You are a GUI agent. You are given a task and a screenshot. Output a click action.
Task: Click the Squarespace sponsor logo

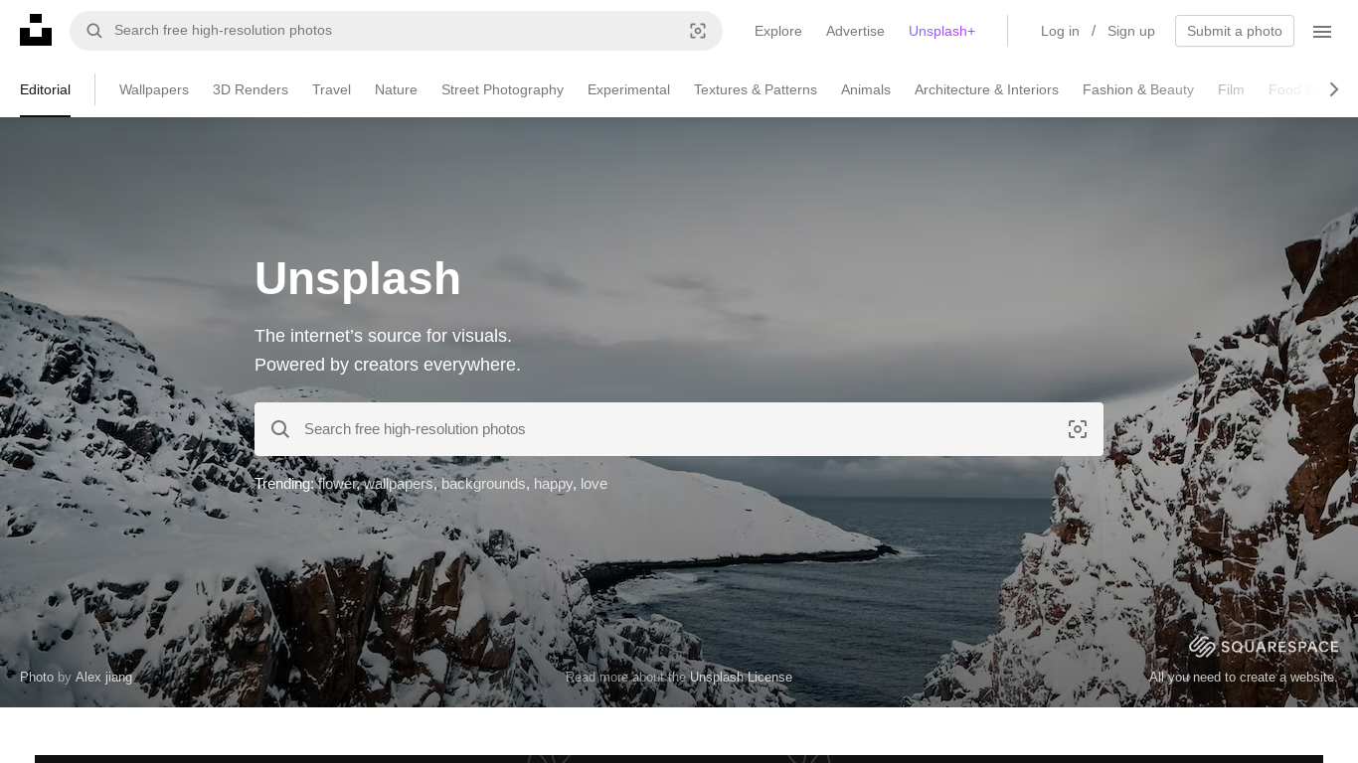[x=1264, y=647]
